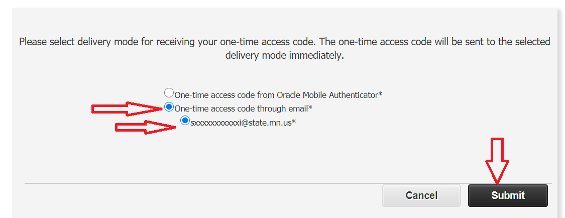This screenshot has height=218, width=565.
Task: Select the state.mn.us email address radio button
Action: pyautogui.click(x=185, y=121)
